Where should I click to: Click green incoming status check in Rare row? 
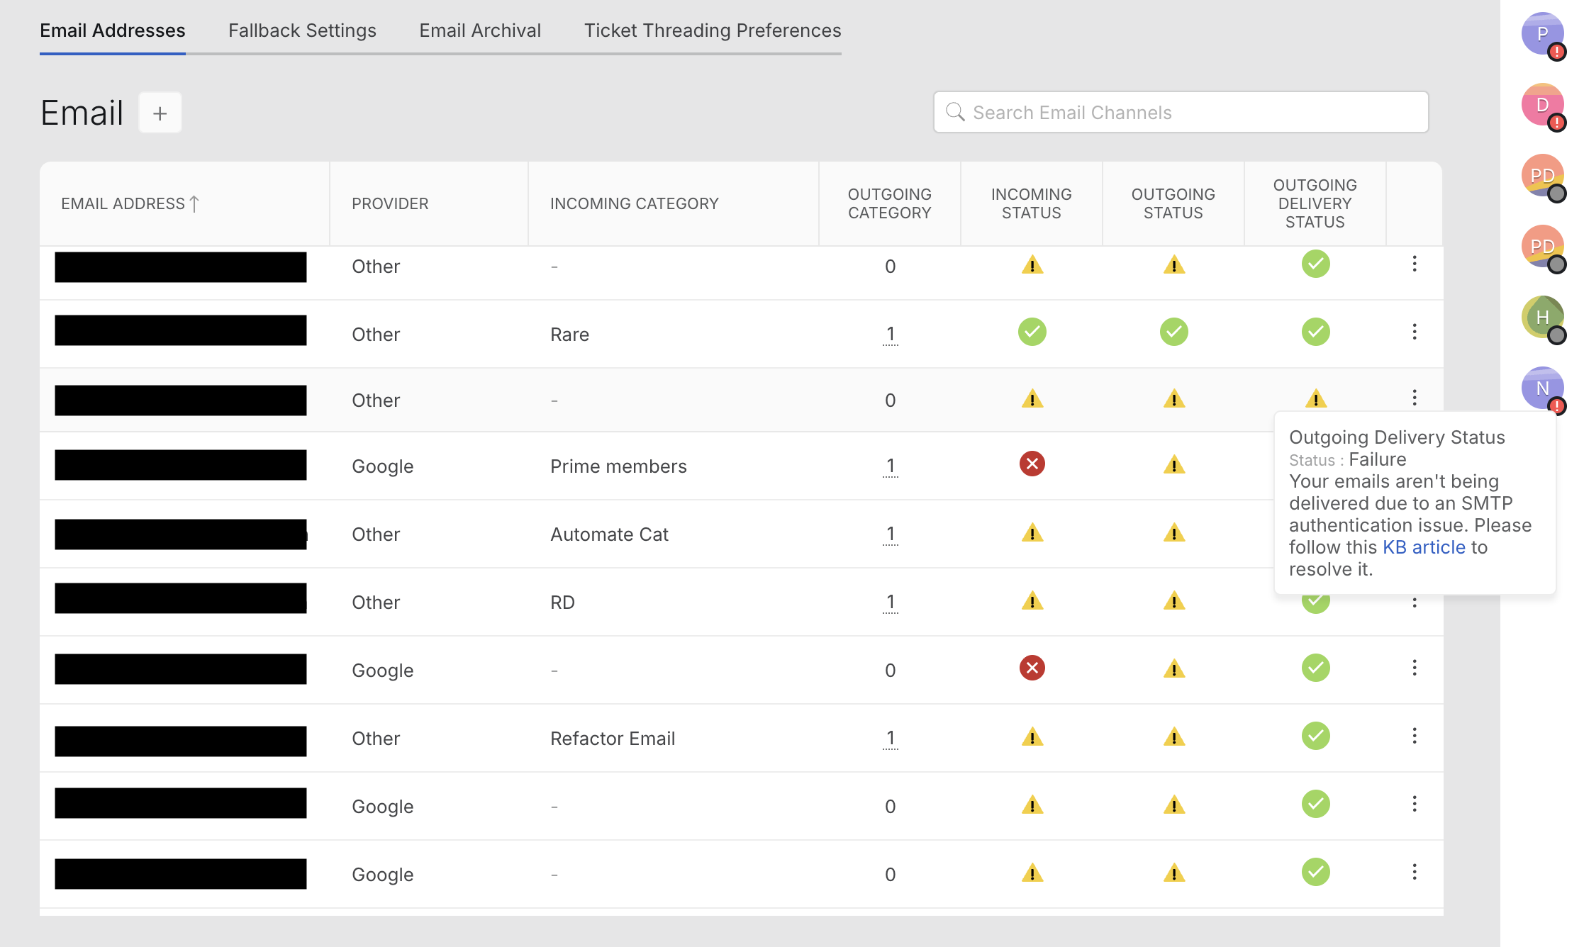(1032, 332)
